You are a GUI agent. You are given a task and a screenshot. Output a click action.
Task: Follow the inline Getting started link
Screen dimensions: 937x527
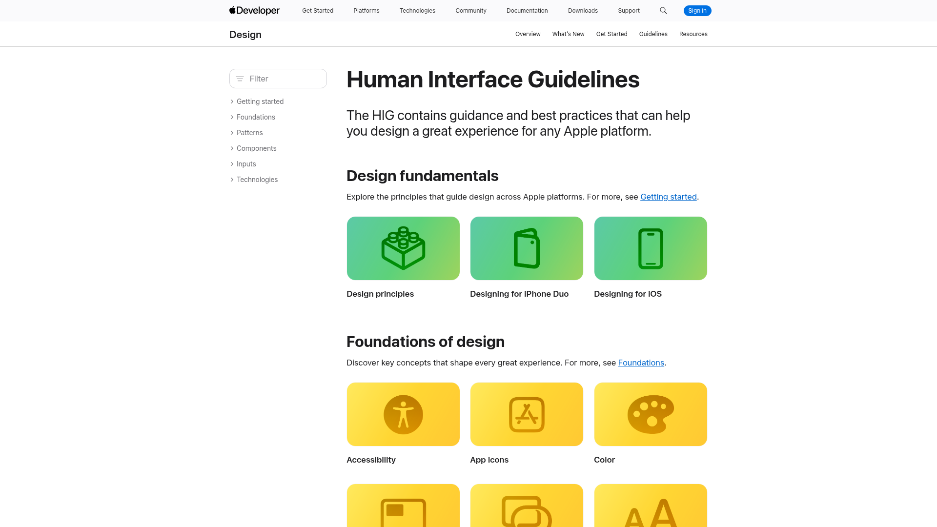[669, 197]
